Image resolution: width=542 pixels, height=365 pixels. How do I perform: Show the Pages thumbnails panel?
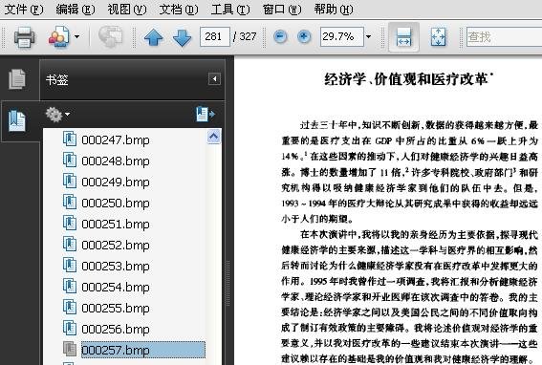pos(17,78)
